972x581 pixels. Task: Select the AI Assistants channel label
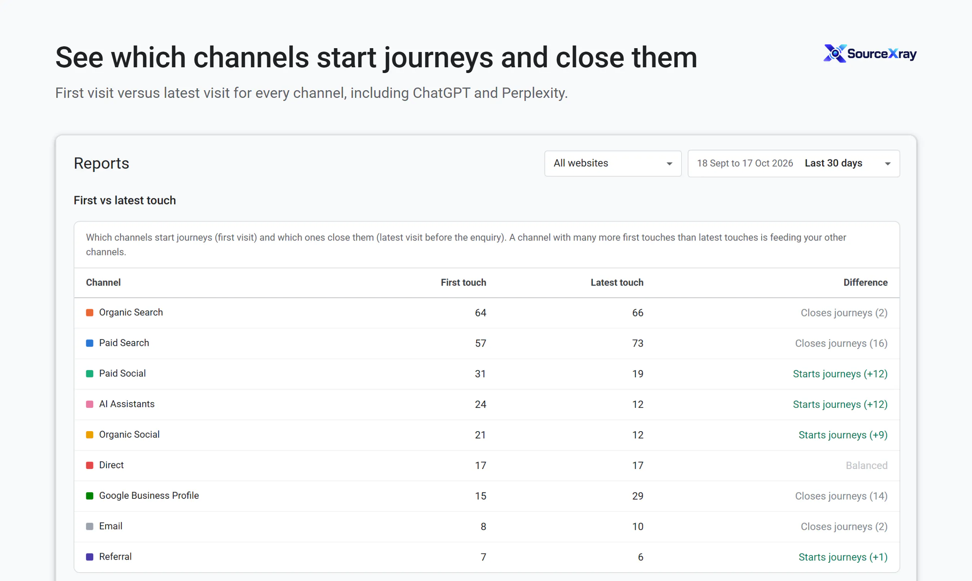(x=127, y=404)
